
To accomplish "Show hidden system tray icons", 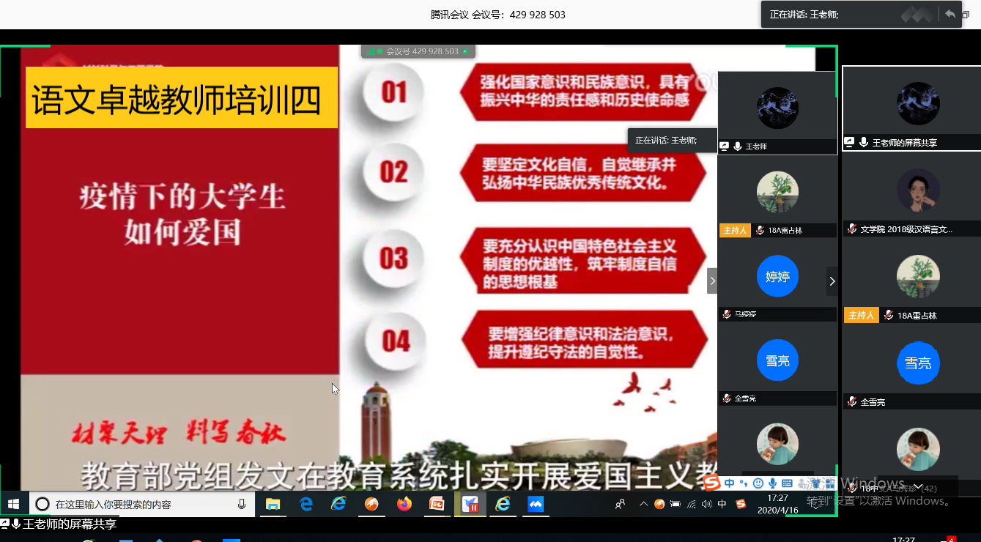I will [x=643, y=504].
